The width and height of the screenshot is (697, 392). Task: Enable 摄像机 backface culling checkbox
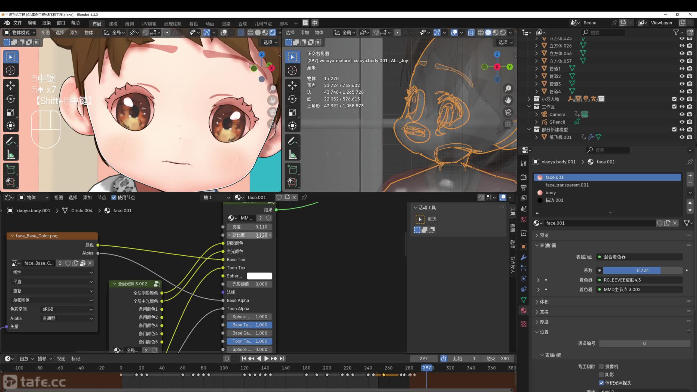coord(601,366)
